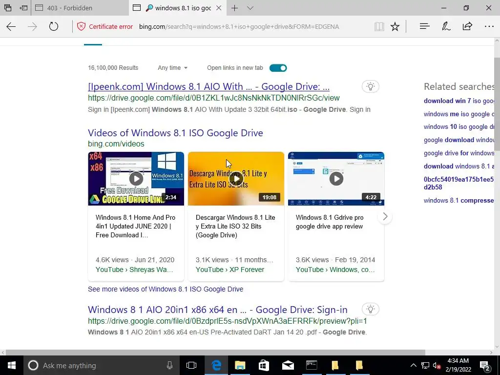This screenshot has height=375, width=500.
Task: Open Descargar Windows 8.1 Lite title
Action: coord(235,226)
